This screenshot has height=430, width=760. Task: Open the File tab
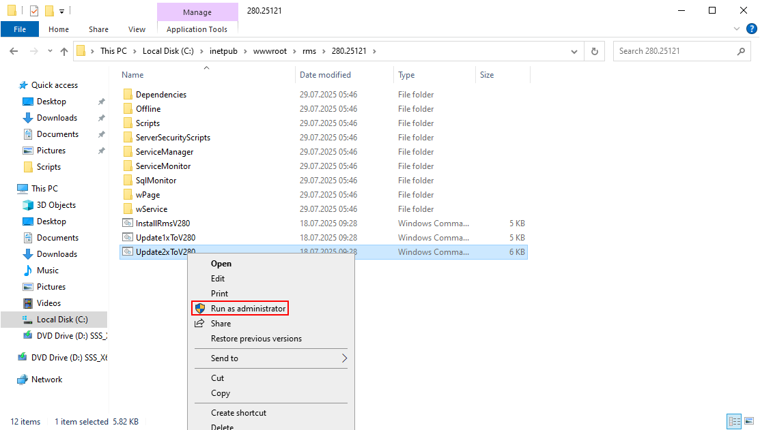tap(20, 29)
